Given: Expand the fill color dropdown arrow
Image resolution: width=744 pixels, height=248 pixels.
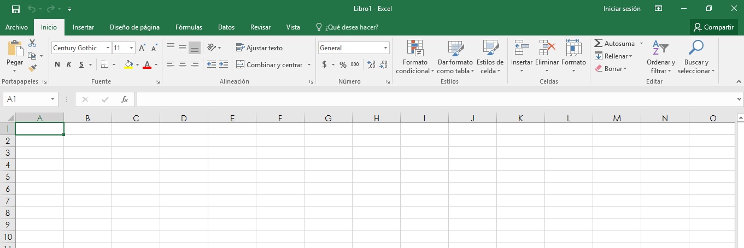Looking at the screenshot, I should coord(137,64).
